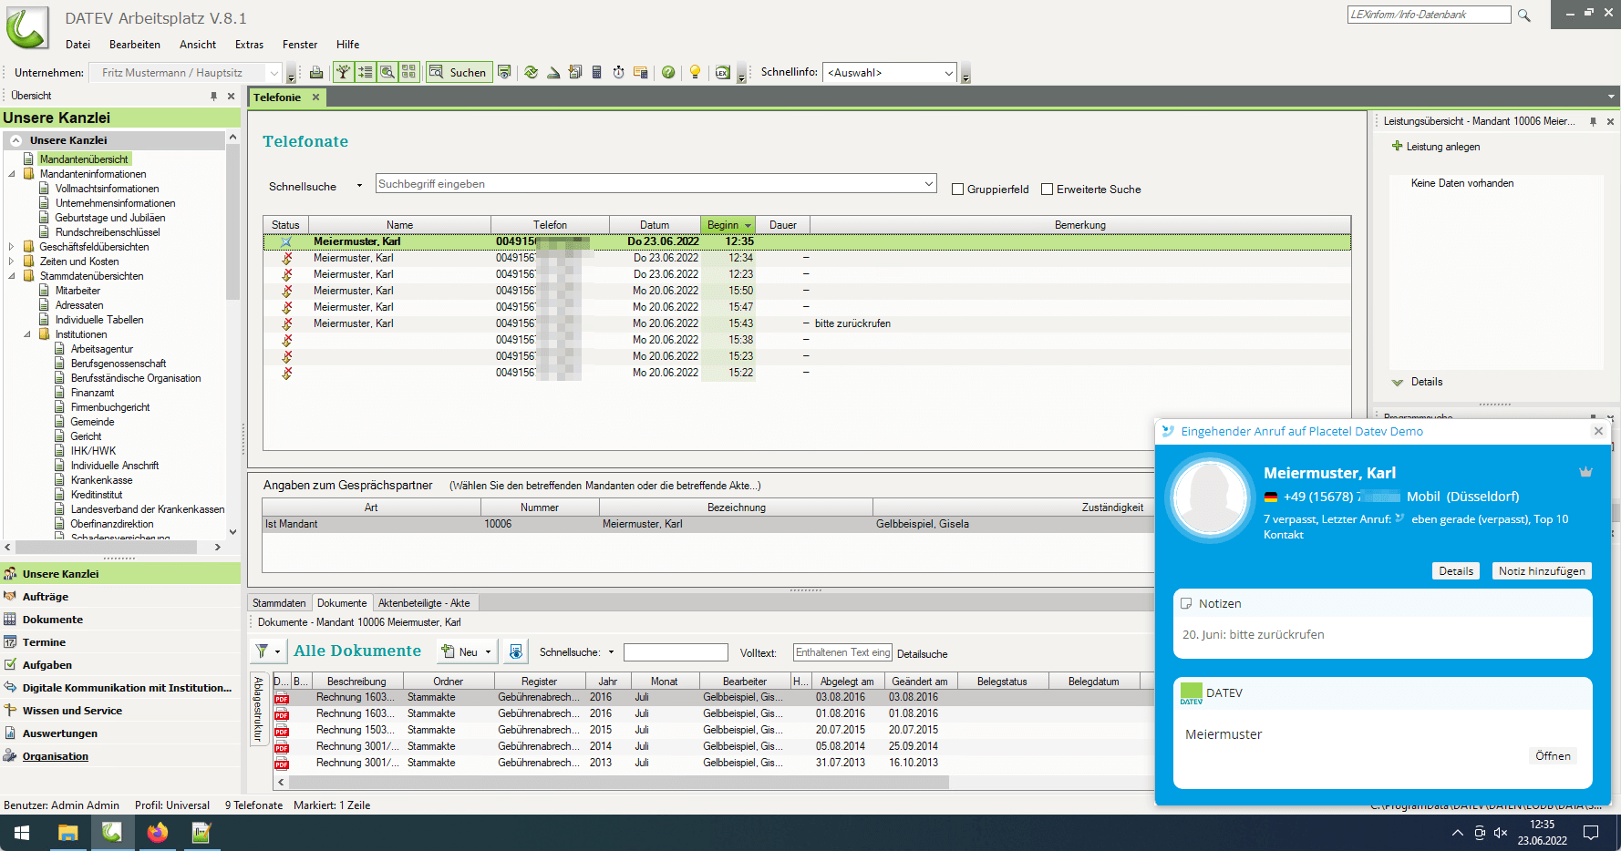Click the Organisation navigation link
Viewport: 1621px width, 851px height.
coord(56,756)
